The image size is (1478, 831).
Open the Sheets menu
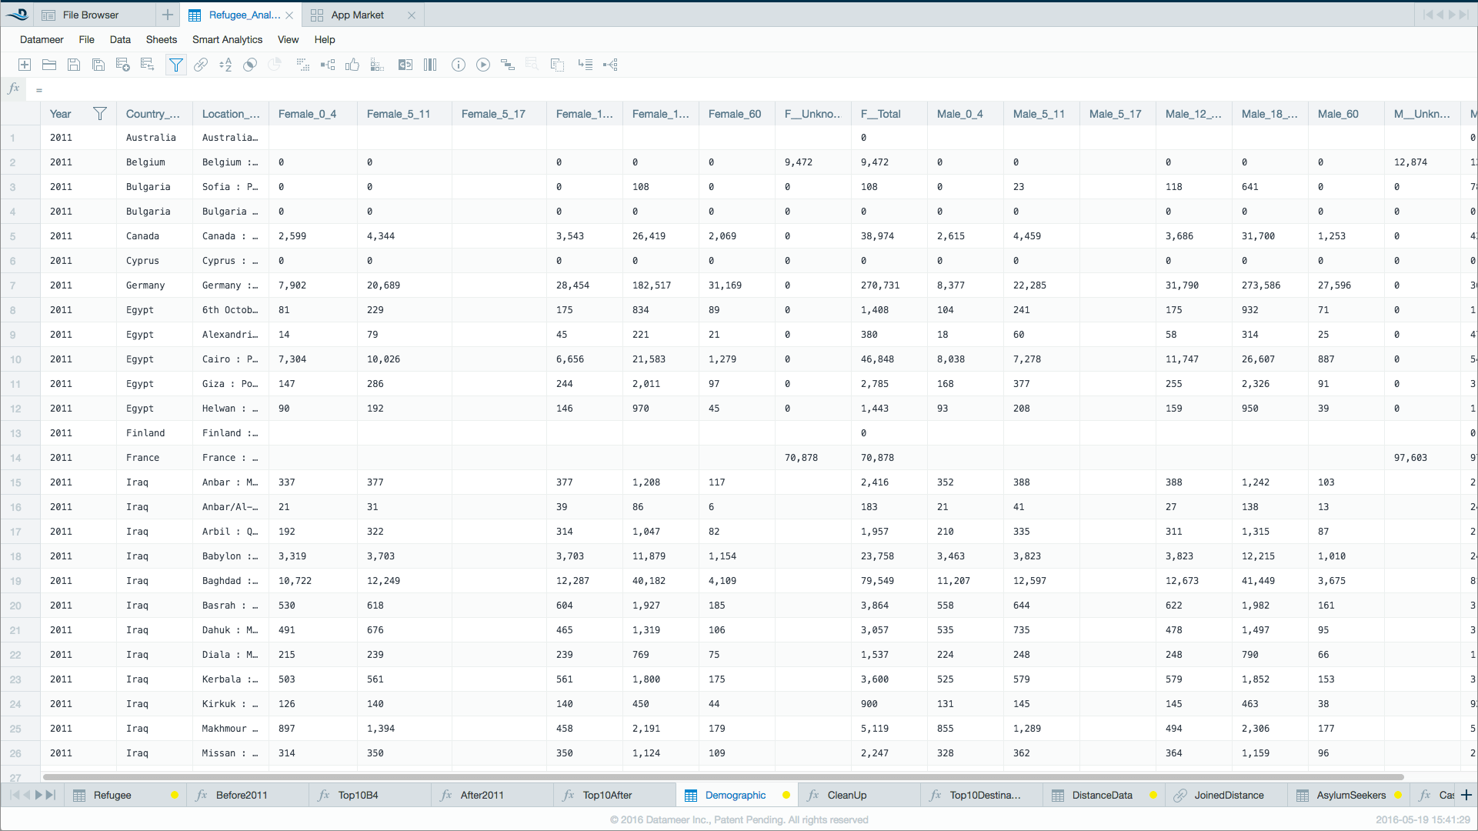161,39
